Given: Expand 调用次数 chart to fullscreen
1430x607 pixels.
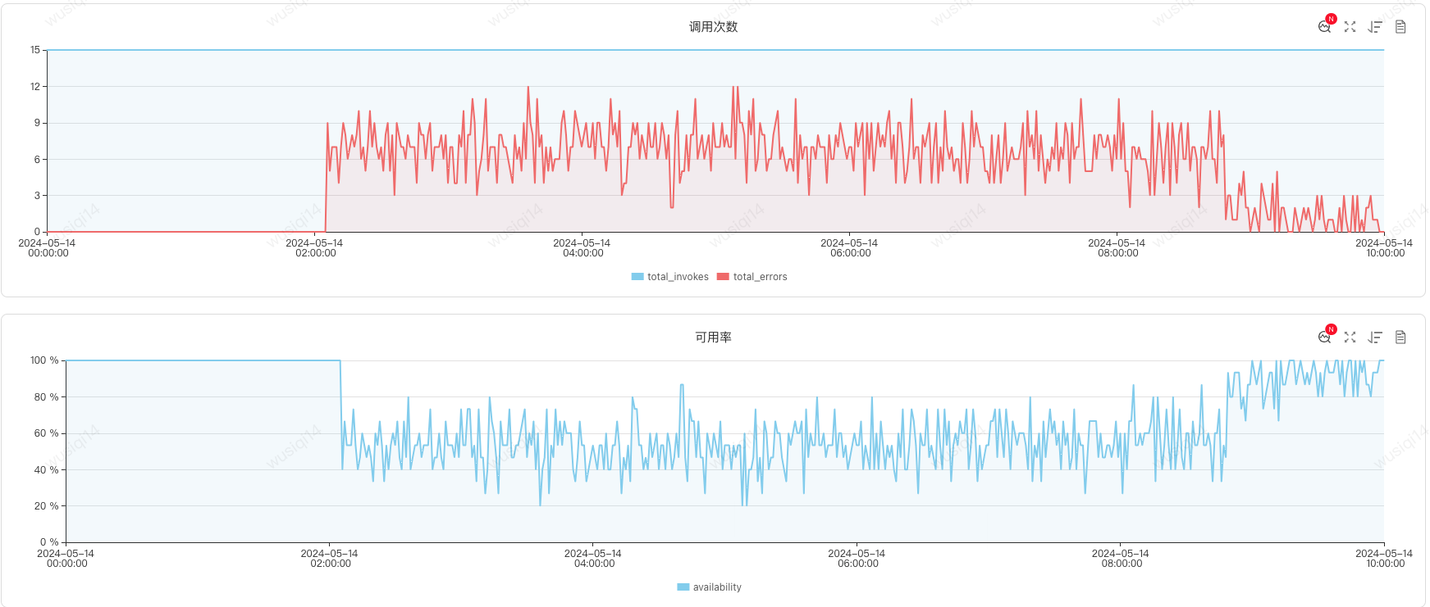Looking at the screenshot, I should (x=1350, y=27).
